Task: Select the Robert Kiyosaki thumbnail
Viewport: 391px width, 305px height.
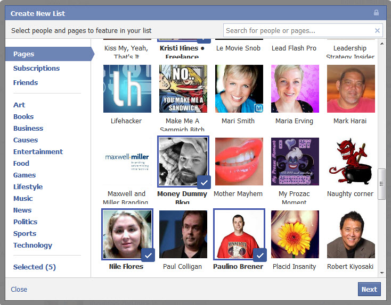Action: pyautogui.click(x=351, y=234)
